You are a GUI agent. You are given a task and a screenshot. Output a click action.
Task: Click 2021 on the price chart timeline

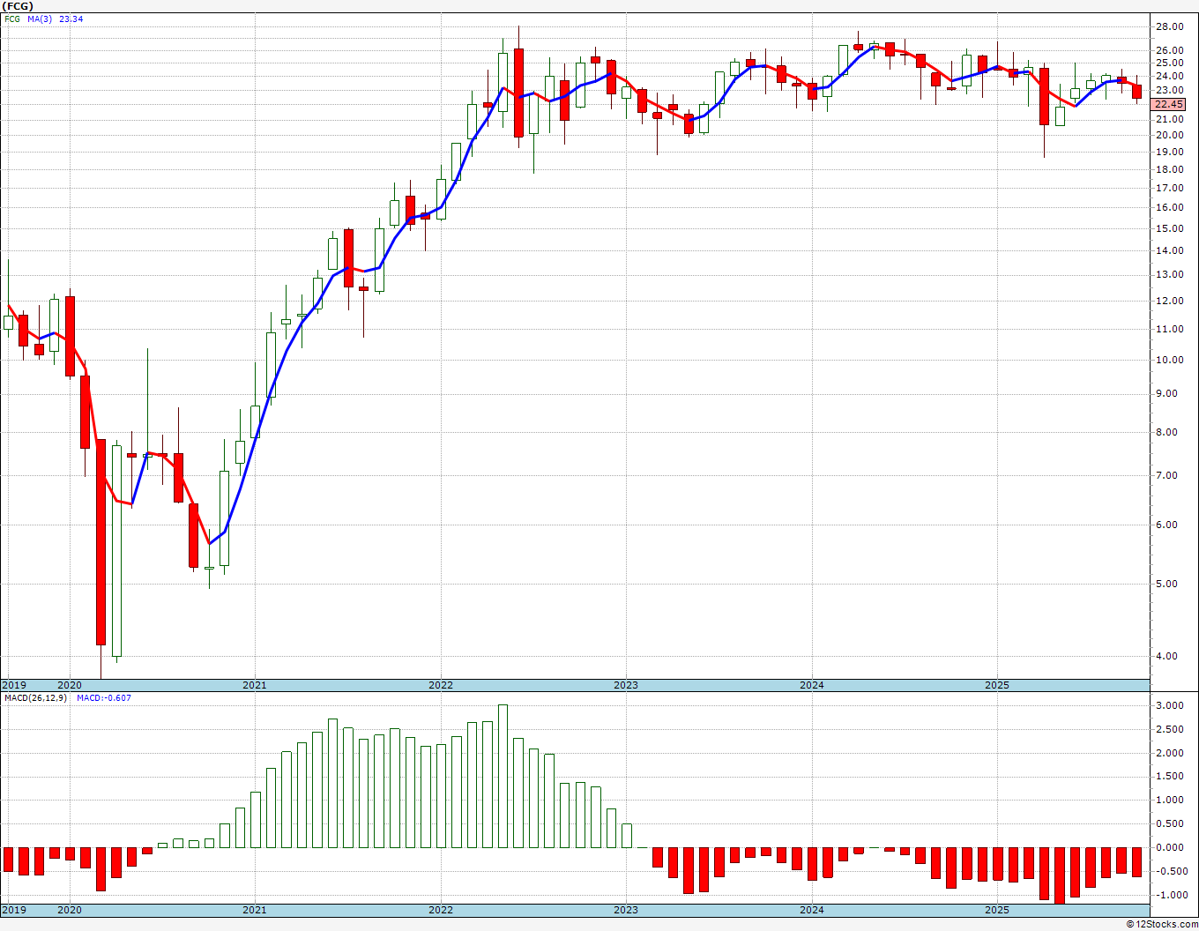[254, 685]
